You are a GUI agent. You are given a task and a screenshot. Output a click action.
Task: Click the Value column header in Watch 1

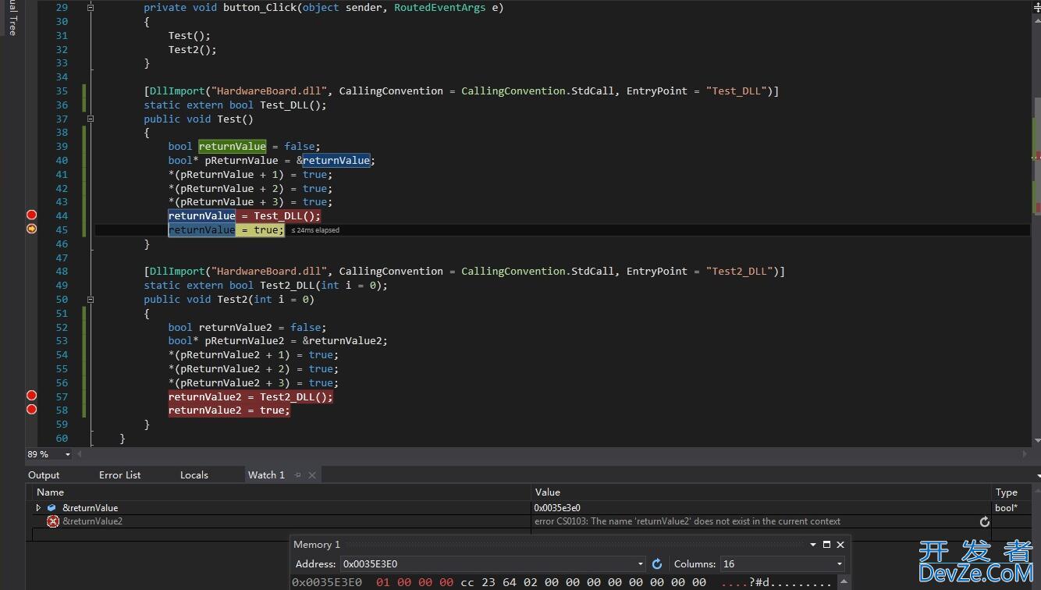click(x=761, y=492)
